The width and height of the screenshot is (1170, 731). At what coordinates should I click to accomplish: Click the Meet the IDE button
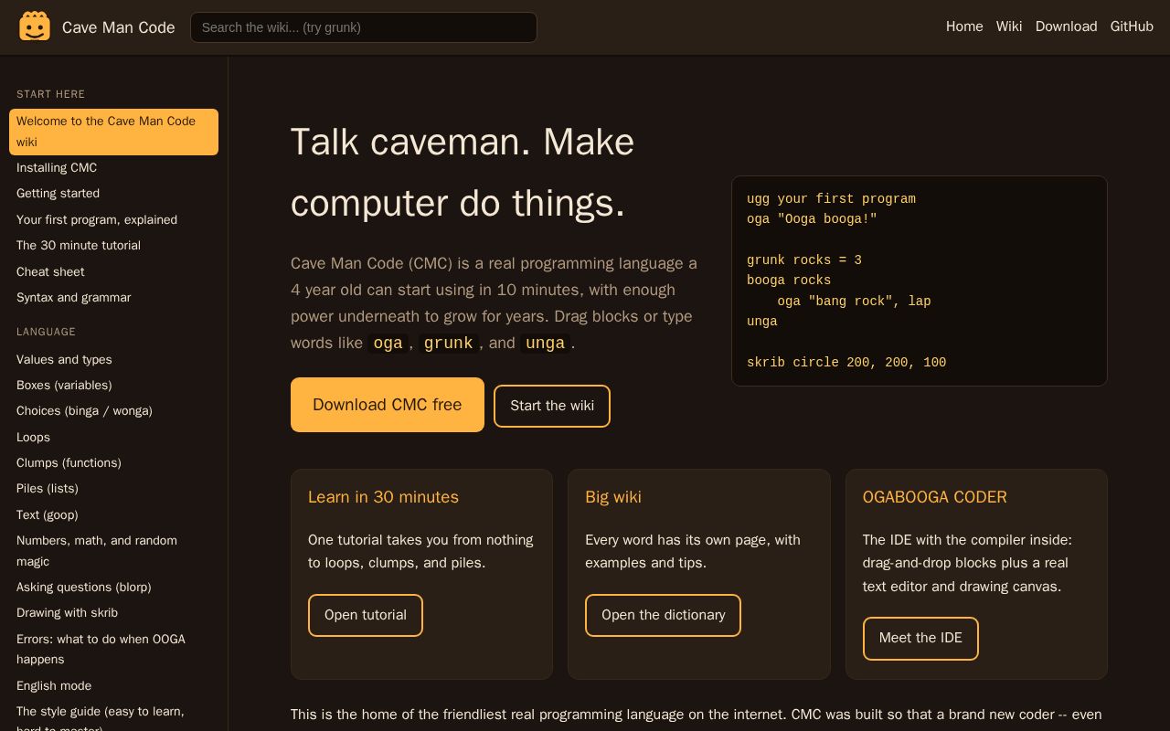coord(920,638)
